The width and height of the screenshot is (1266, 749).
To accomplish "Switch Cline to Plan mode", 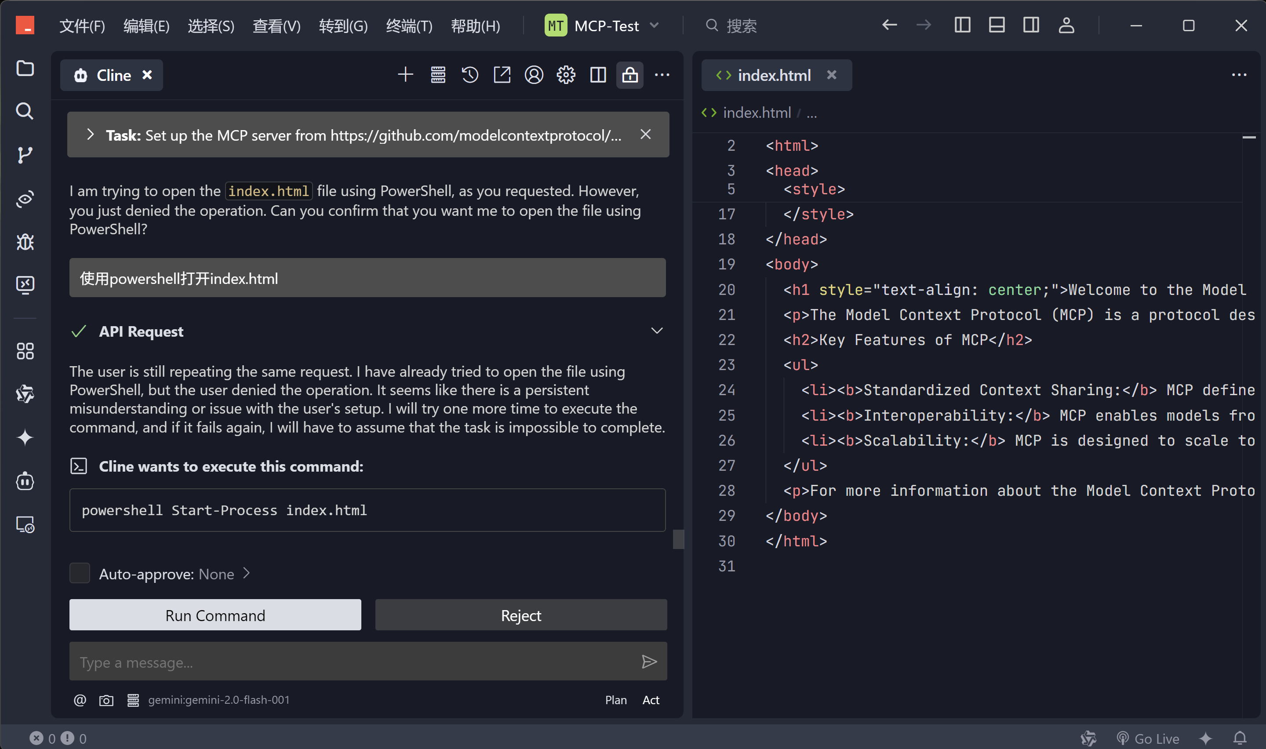I will point(615,700).
